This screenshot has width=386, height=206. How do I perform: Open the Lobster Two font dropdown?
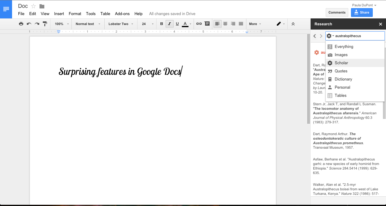pos(121,24)
